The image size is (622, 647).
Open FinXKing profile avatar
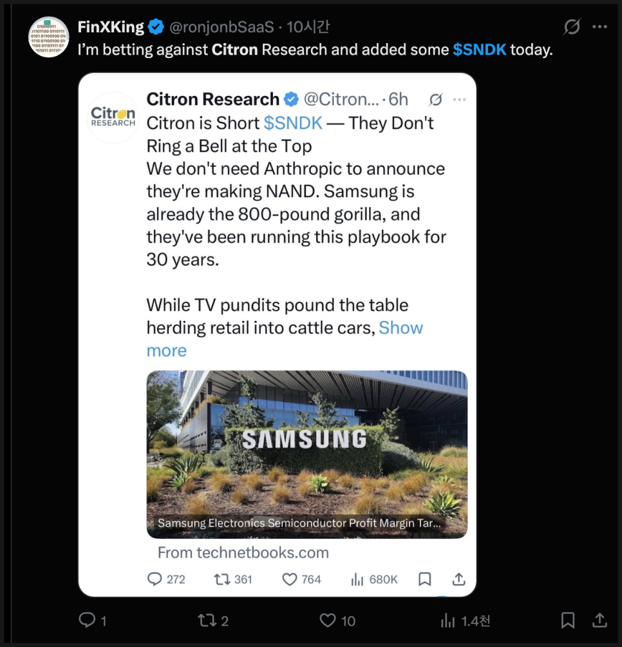[x=49, y=37]
